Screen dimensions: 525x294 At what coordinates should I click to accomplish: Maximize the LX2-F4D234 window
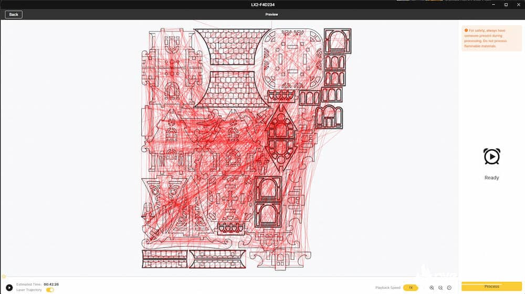[506, 5]
